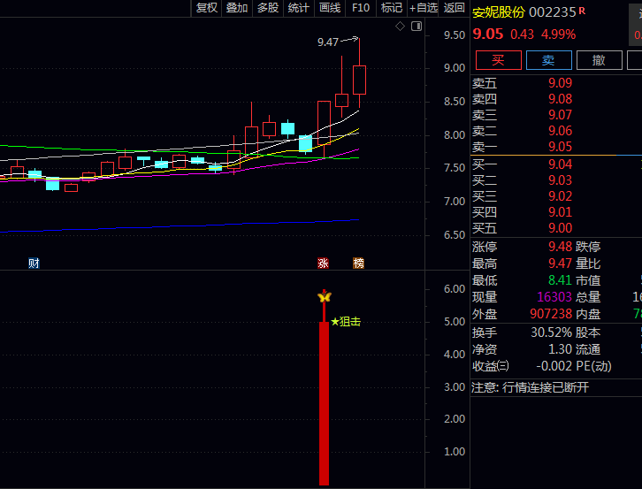Click the 换手 value 30.52%

pyautogui.click(x=552, y=332)
